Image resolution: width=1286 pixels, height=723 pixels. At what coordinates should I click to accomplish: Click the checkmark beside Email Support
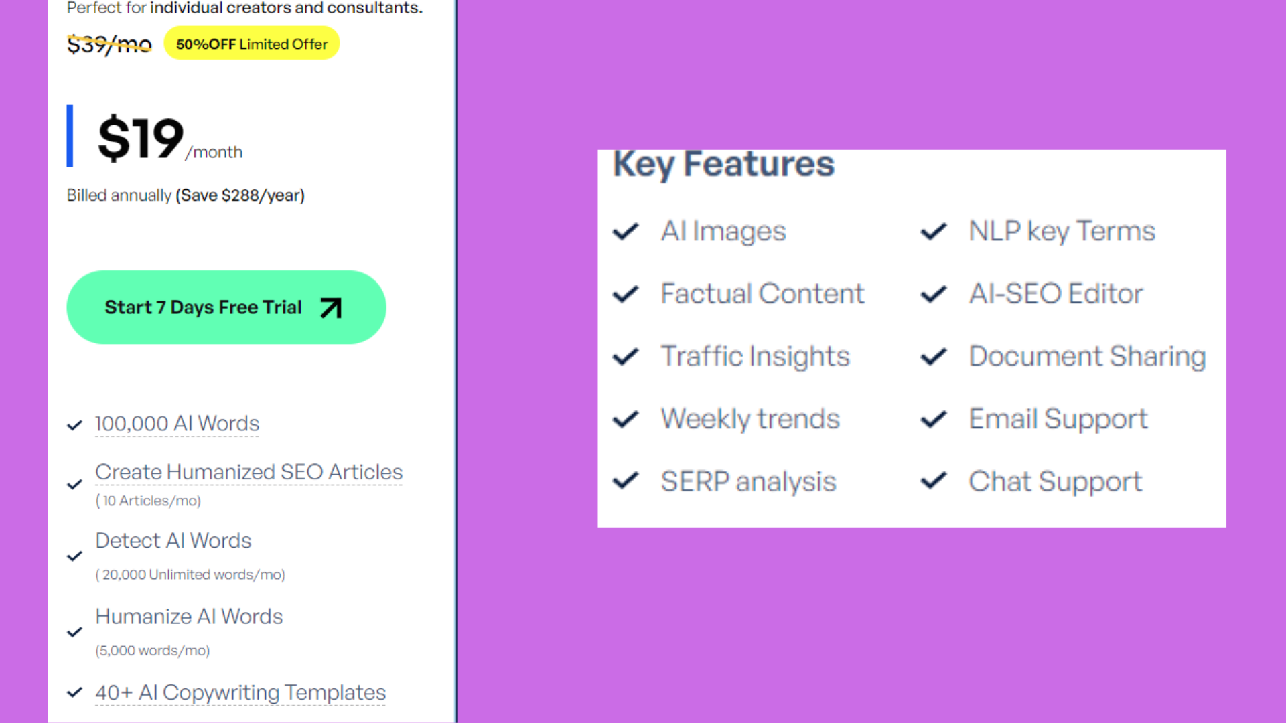934,420
